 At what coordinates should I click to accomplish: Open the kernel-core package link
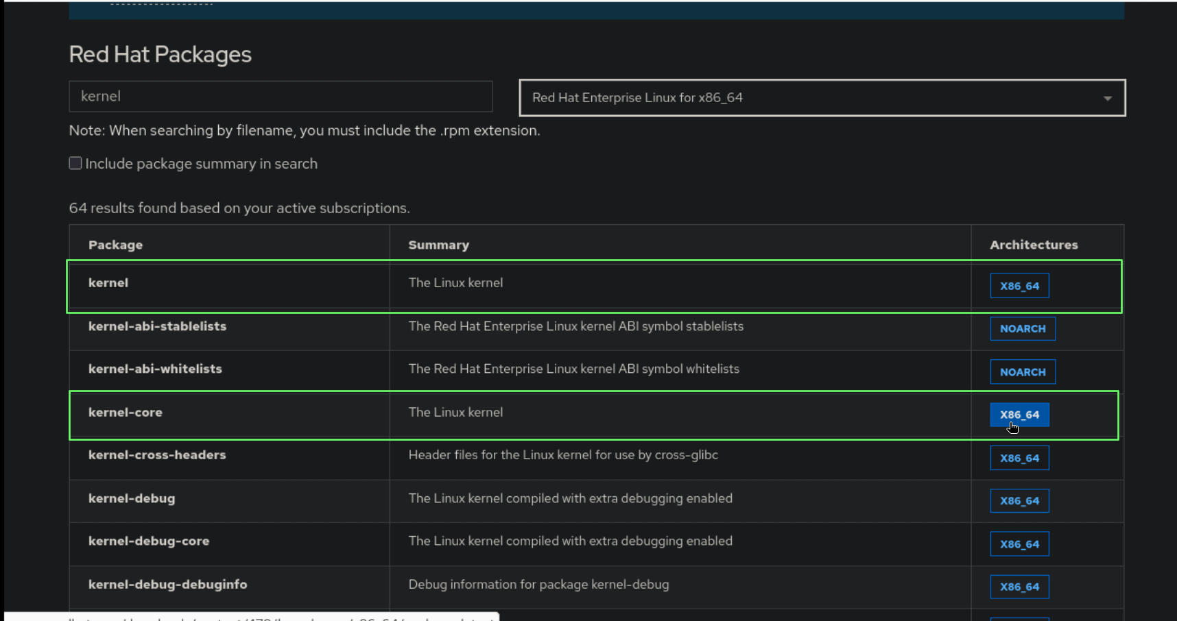tap(126, 412)
